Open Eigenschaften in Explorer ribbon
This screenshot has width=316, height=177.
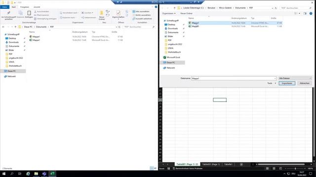point(118,15)
